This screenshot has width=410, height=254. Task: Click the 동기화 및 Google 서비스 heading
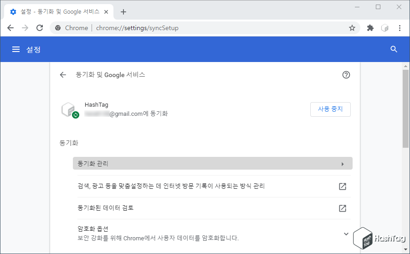[110, 75]
